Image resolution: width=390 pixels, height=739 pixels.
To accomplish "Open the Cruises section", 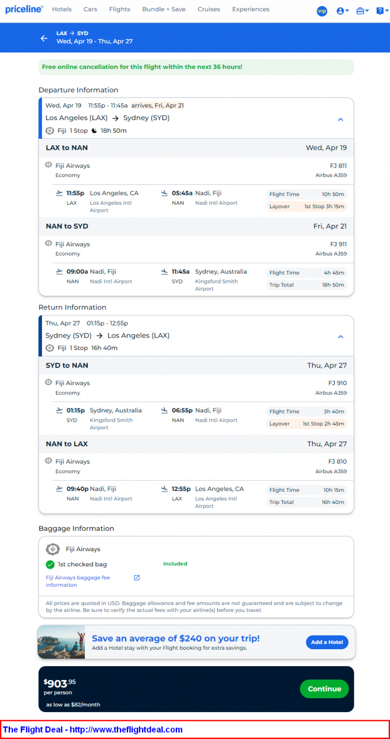I will pos(209,9).
